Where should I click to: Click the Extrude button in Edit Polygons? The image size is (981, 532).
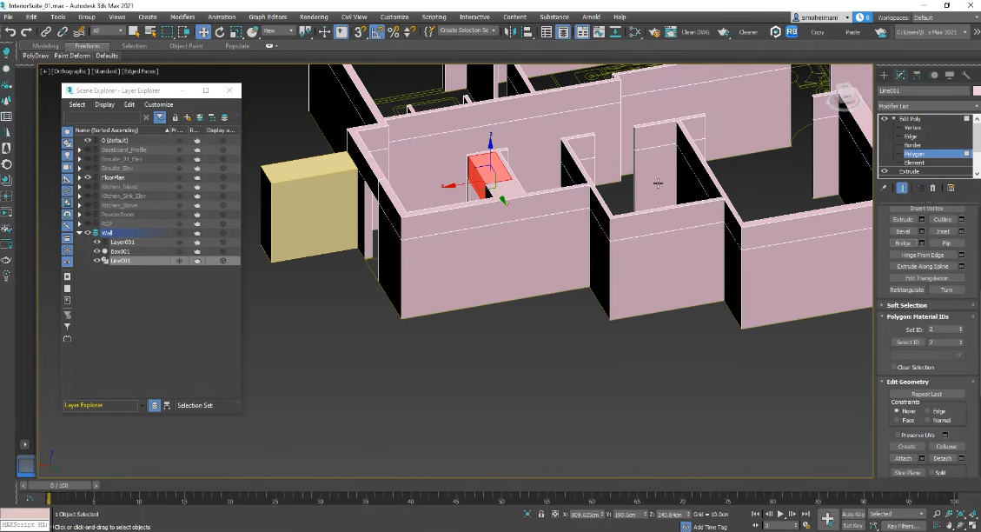903,220
